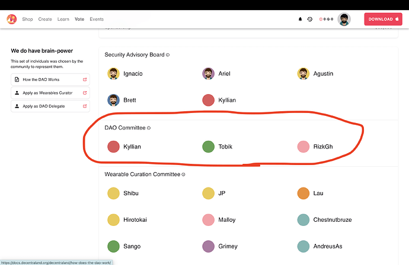Image resolution: width=409 pixels, height=265 pixels.
Task: Click the Decentraland logo icon
Action: pyautogui.click(x=12, y=19)
